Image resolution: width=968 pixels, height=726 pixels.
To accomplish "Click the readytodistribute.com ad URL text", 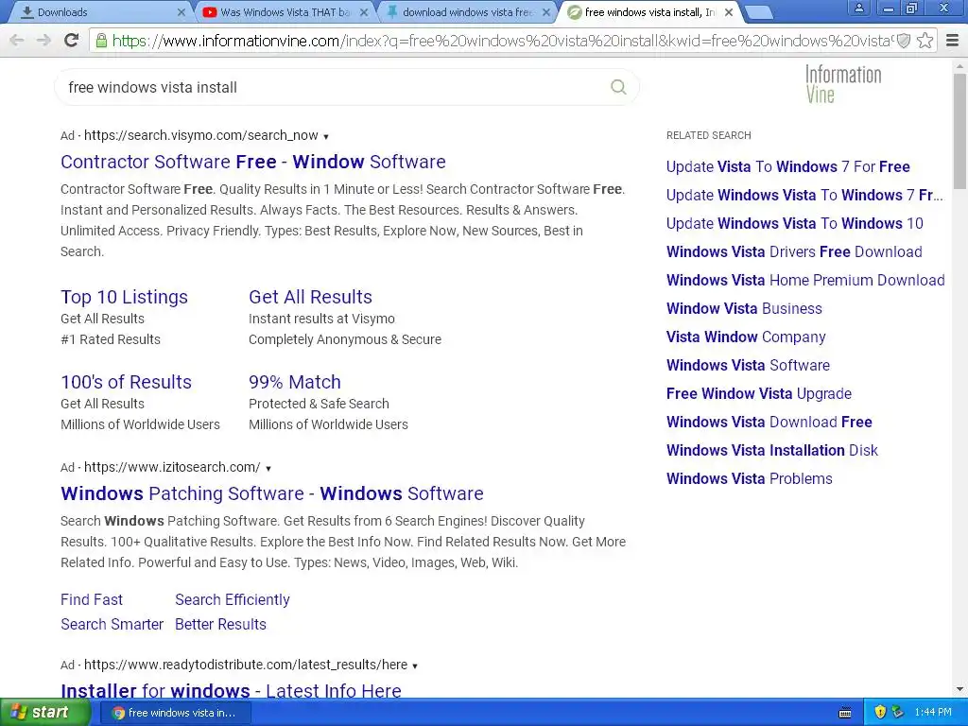I will click(246, 665).
